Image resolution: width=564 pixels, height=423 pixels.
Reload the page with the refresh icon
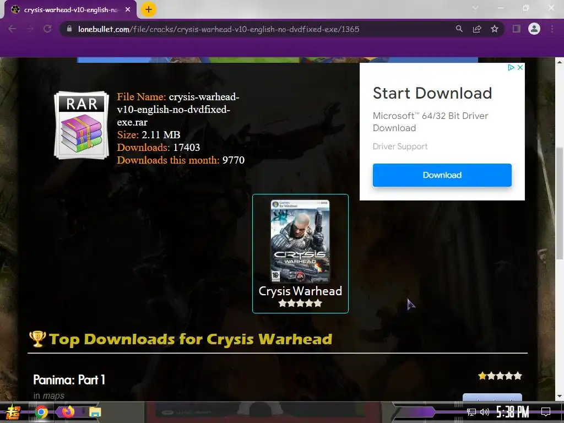(47, 29)
